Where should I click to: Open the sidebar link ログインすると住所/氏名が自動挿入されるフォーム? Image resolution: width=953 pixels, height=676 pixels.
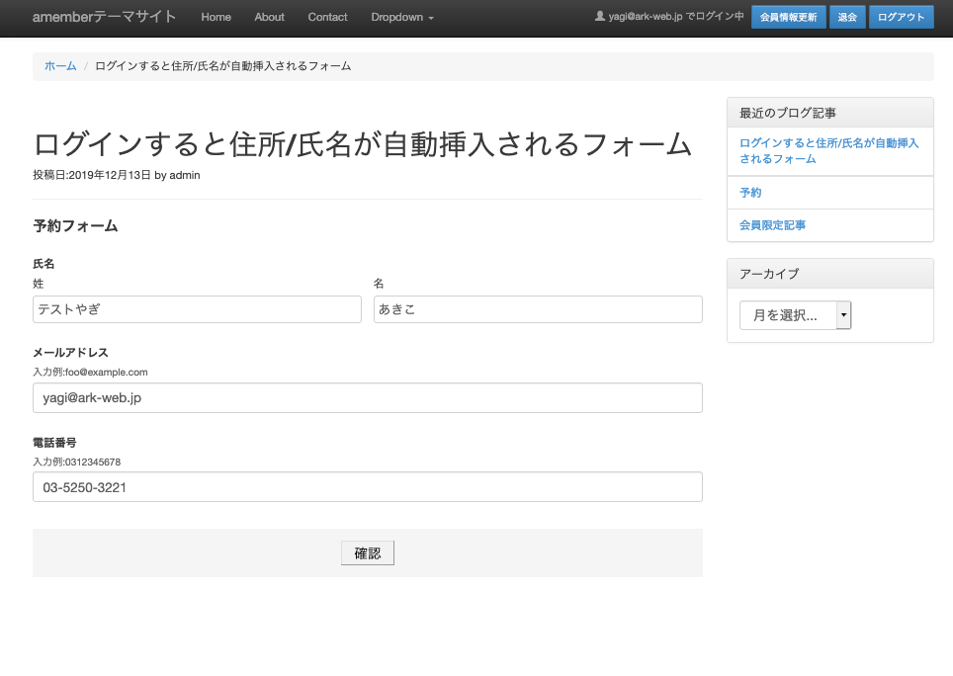tap(828, 150)
